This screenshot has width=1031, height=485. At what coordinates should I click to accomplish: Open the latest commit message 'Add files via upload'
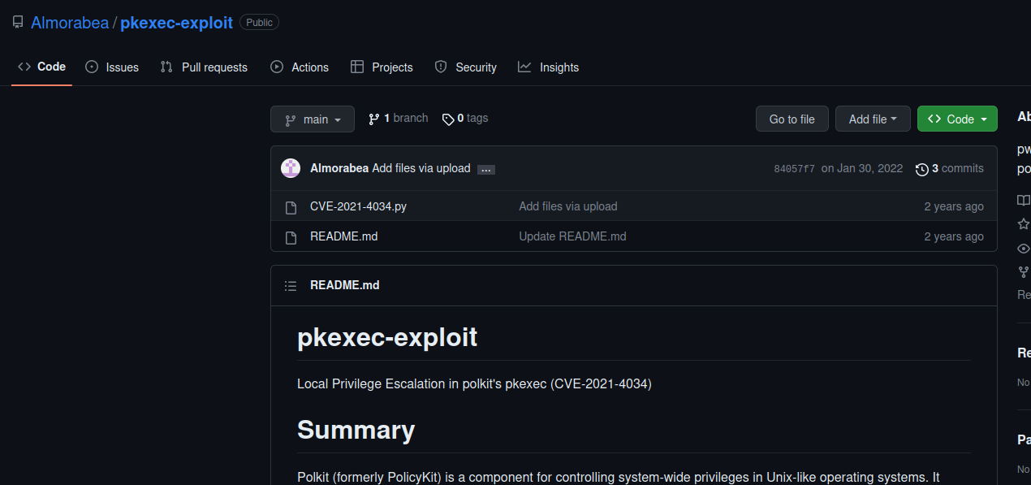pyautogui.click(x=421, y=168)
